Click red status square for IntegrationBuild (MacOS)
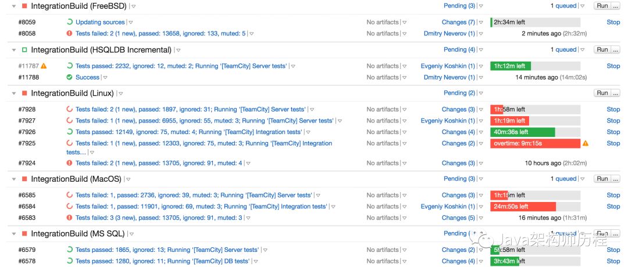The width and height of the screenshot is (628, 267). coord(24,179)
